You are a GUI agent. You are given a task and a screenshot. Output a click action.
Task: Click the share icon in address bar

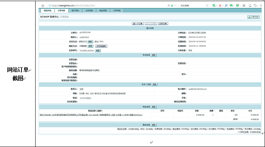[169, 6]
